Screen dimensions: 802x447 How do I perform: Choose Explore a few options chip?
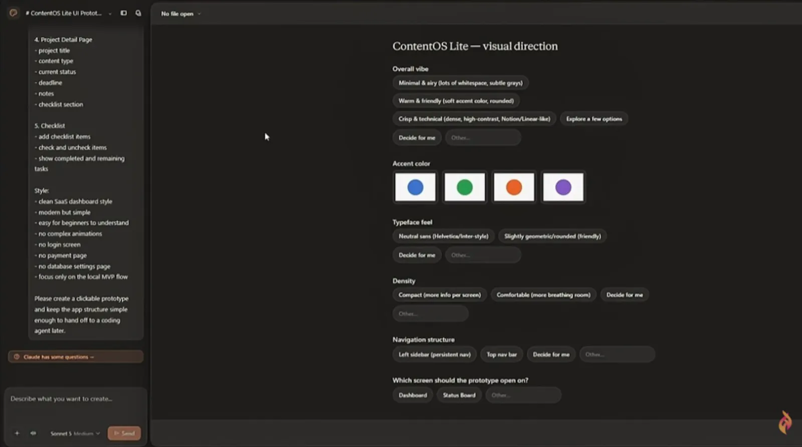[x=594, y=119]
